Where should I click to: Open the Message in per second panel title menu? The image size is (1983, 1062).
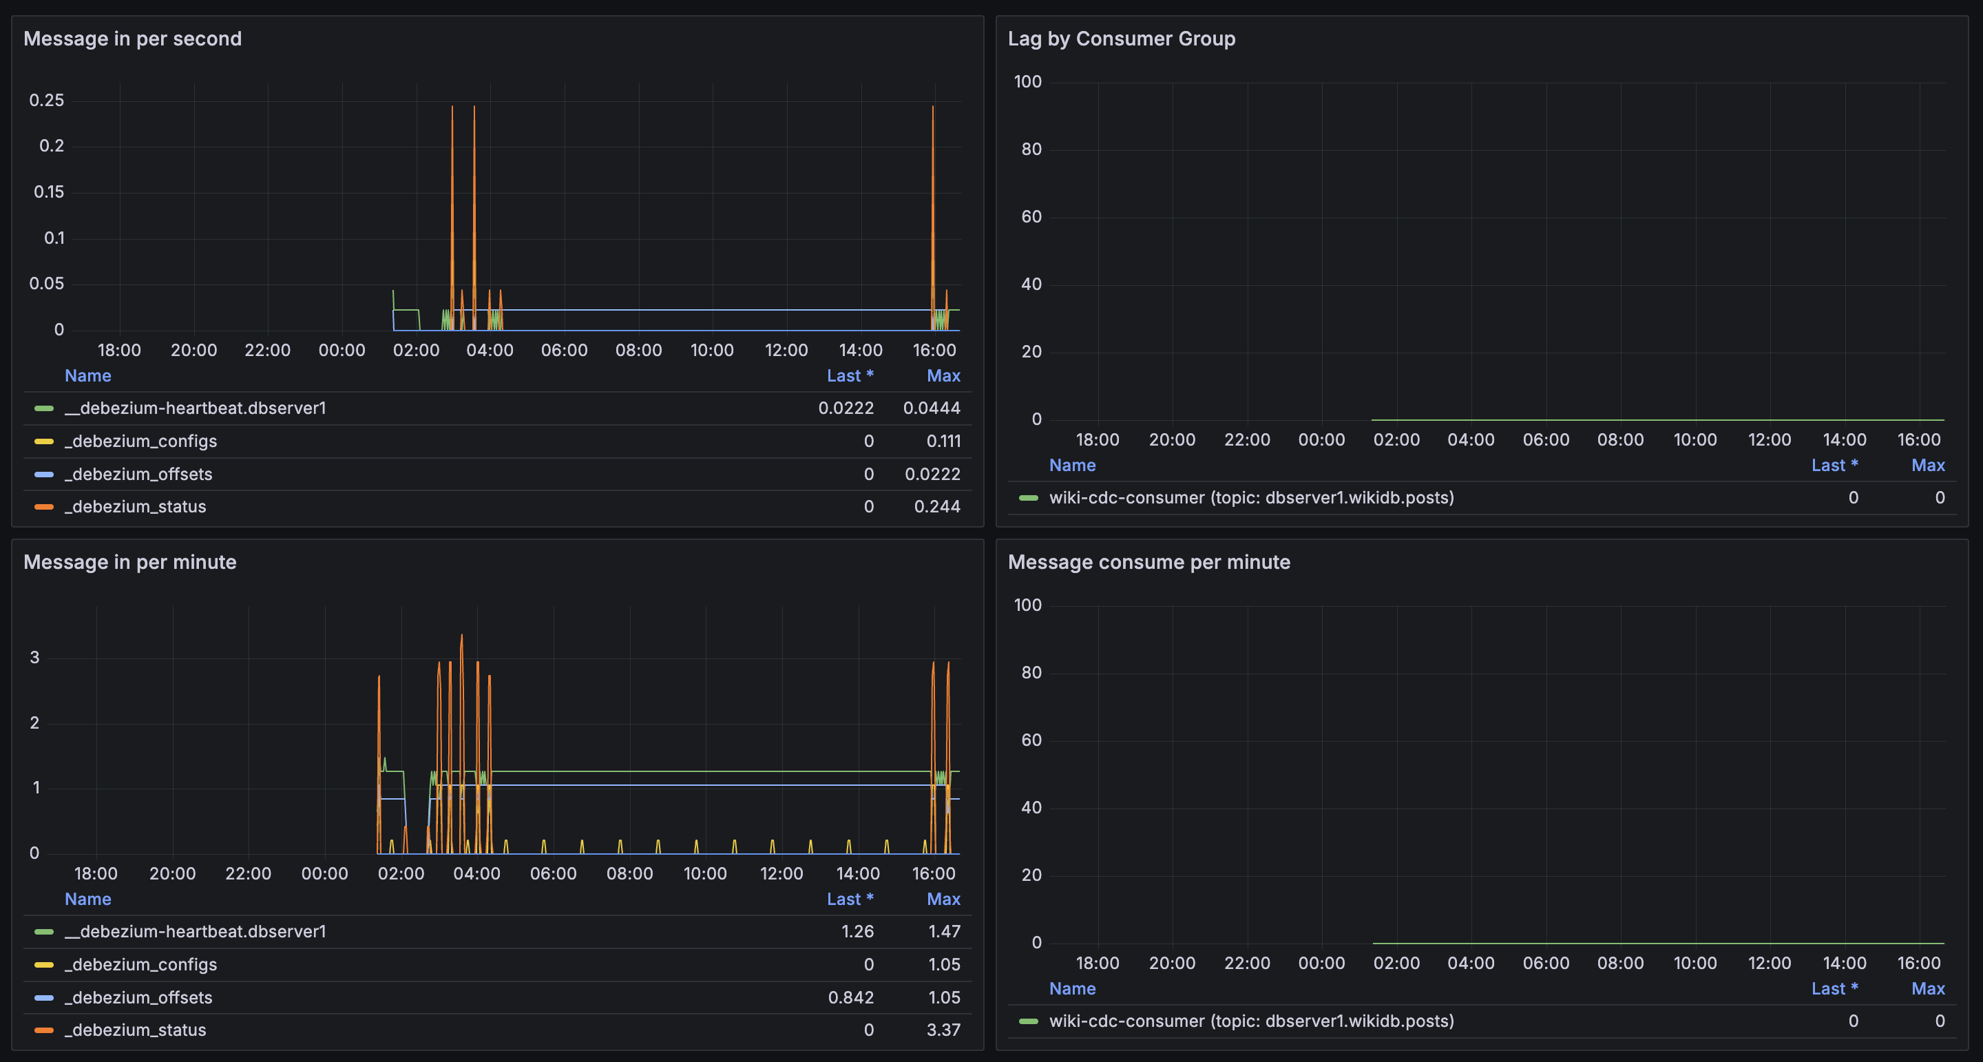click(x=132, y=39)
